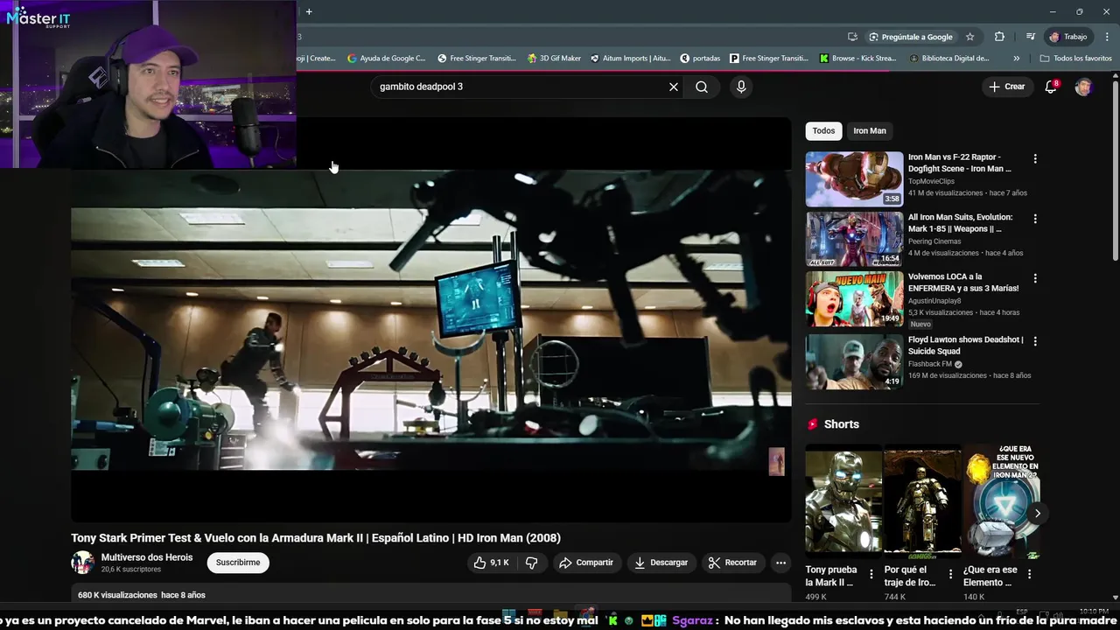Open the media control icon in Chrome toolbar

point(1031,37)
